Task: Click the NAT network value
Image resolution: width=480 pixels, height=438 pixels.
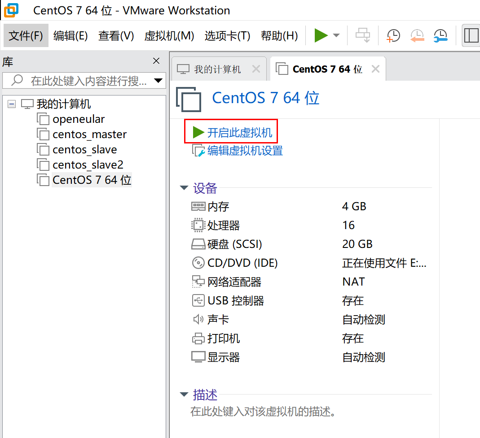Action: 353,282
